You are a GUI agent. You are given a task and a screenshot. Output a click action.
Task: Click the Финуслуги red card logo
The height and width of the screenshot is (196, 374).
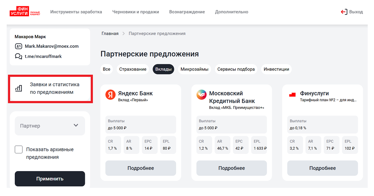[x=293, y=94]
